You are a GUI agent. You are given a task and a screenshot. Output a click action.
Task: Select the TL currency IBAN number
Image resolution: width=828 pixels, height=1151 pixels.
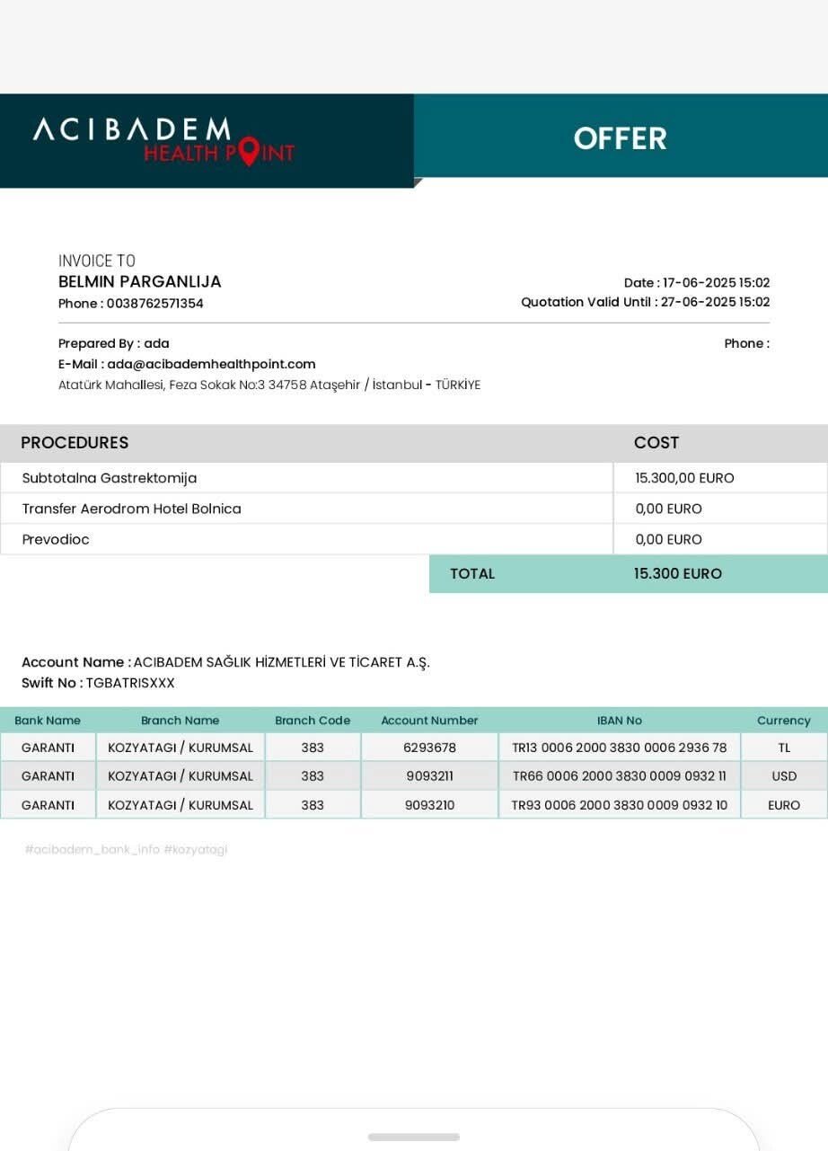point(620,748)
